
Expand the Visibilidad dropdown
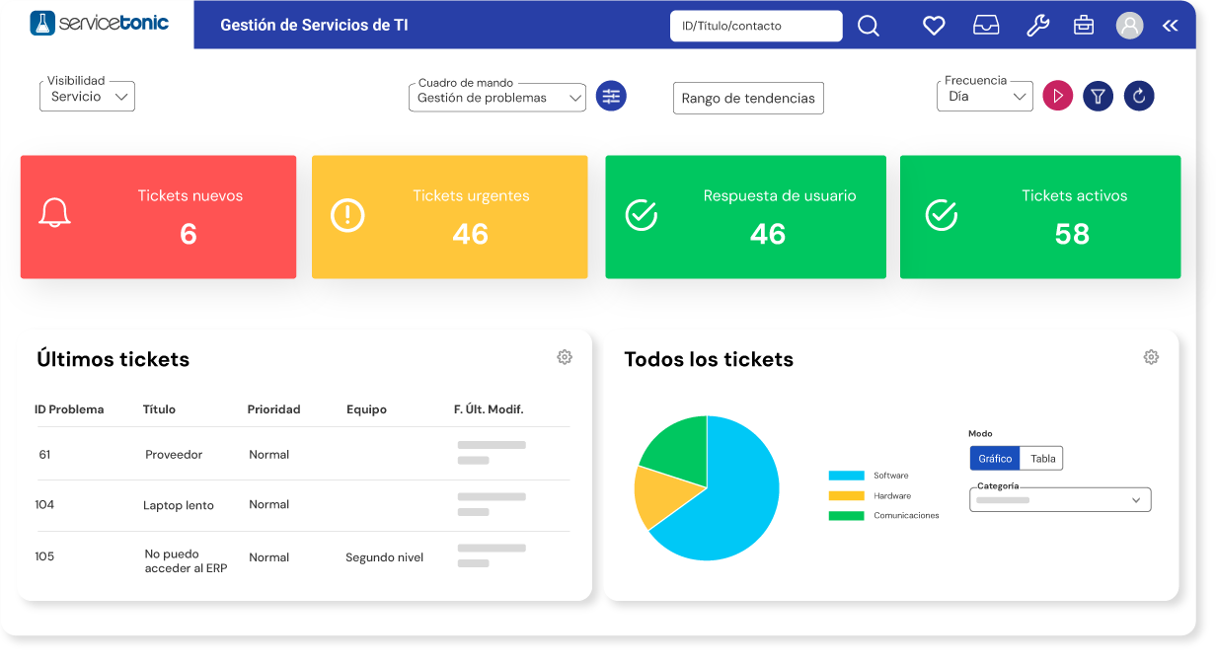coord(87,96)
